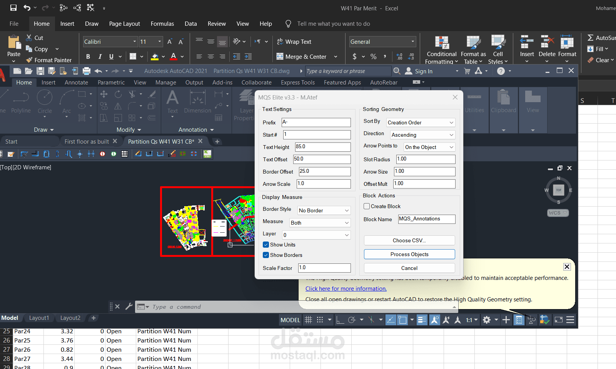Switch to AutoCAD Annotate ribbon tab
The width and height of the screenshot is (616, 369).
coord(76,82)
